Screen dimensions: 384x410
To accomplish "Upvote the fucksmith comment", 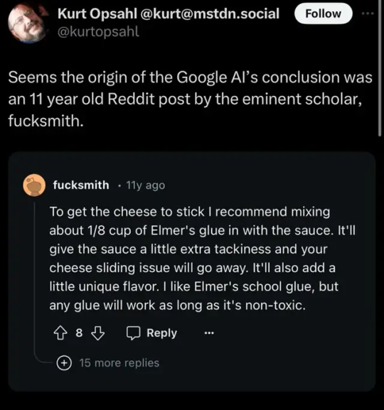I will pos(60,333).
